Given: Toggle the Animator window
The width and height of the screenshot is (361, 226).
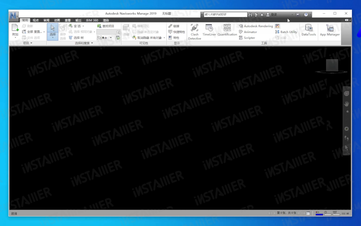Looking at the screenshot, I should pos(248,32).
